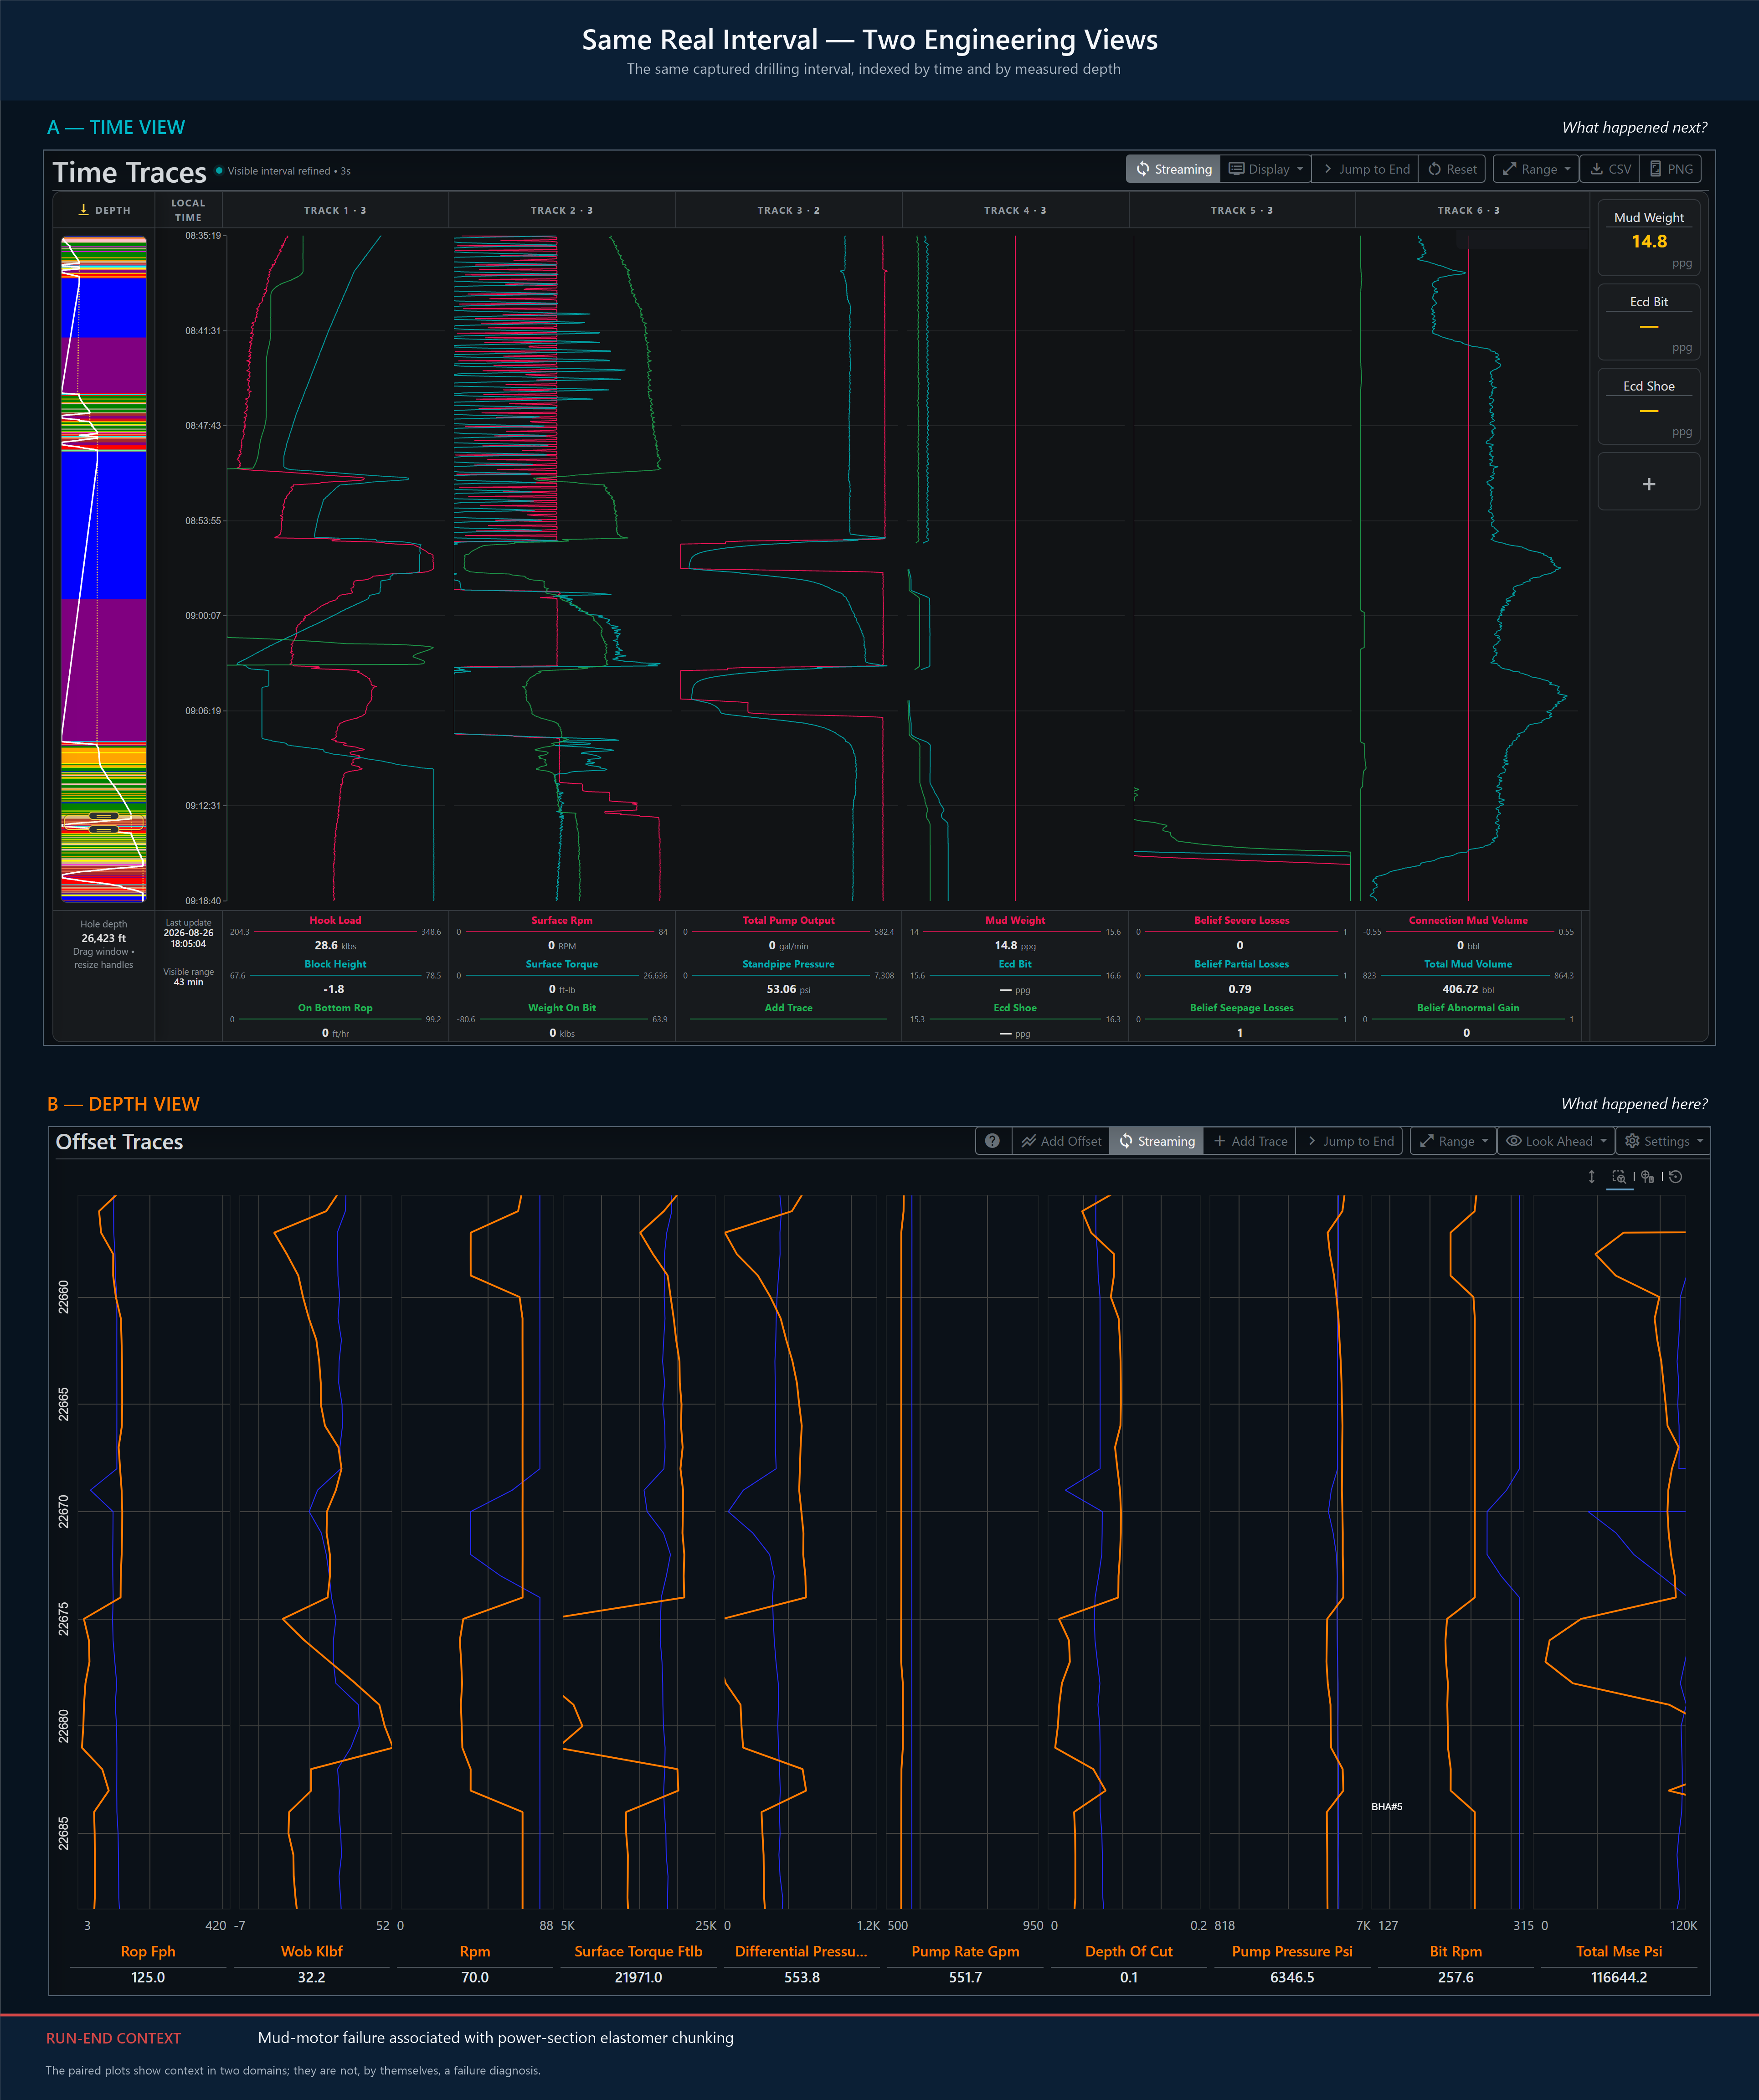The width and height of the screenshot is (1759, 2100).
Task: Click the DEPTH anchor icon in column header
Action: coord(84,210)
